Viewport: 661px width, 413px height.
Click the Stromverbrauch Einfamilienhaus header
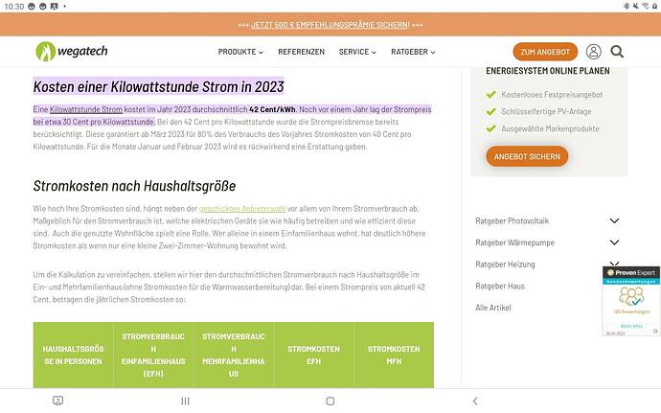coord(153,356)
